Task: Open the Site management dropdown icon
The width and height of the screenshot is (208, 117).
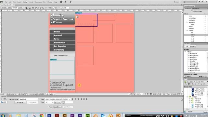Action: [71, 2]
